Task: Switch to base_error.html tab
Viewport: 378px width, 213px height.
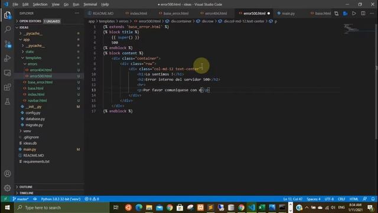Action: coord(174,13)
